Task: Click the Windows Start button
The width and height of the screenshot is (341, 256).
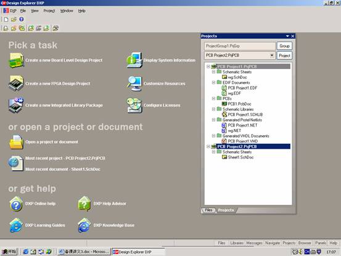Action: (x=9, y=252)
